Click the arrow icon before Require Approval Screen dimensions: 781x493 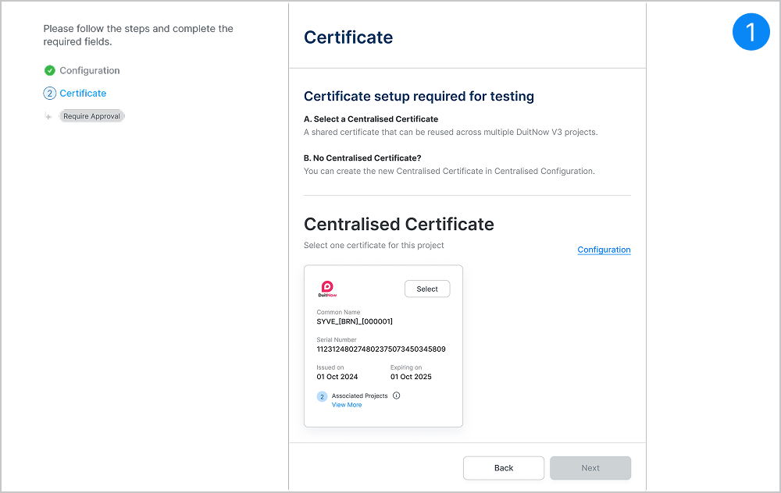pyautogui.click(x=48, y=116)
